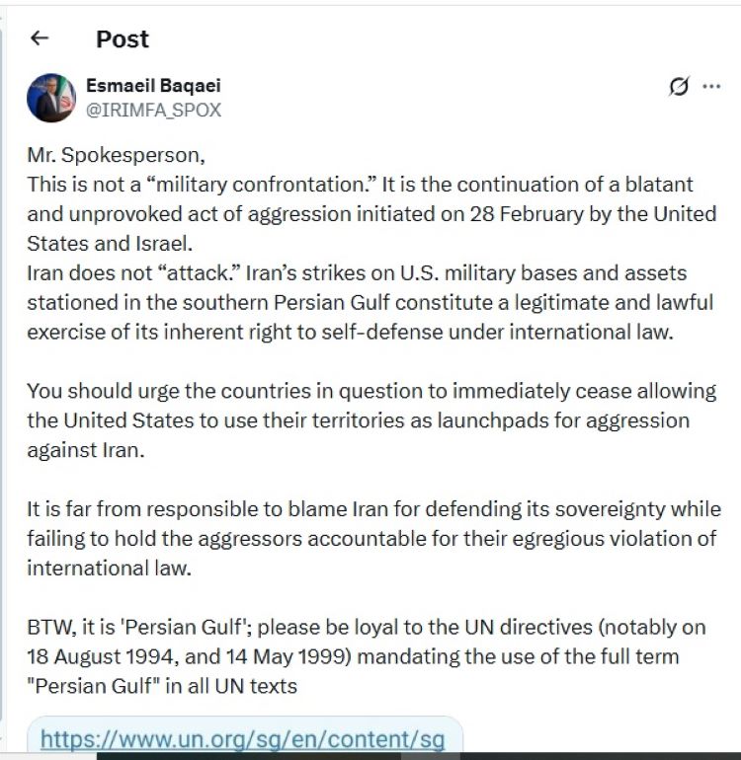Viewport: 741px width, 760px height.
Task: Go back using the left arrow
Action: (x=40, y=38)
